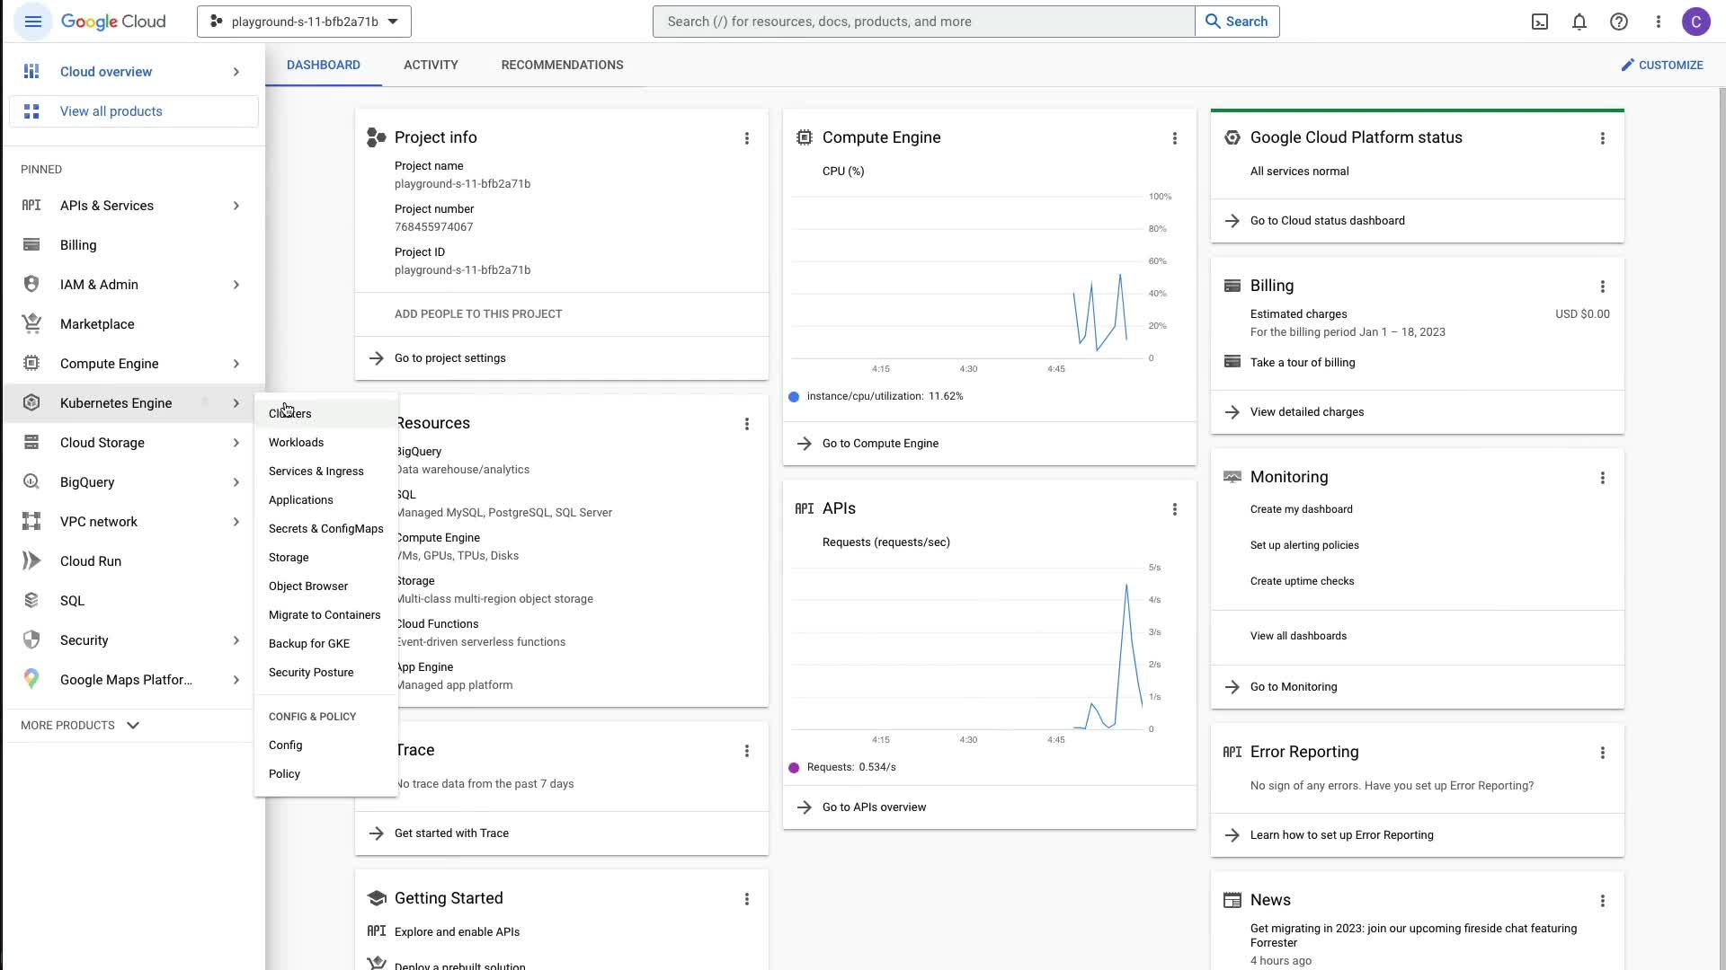The width and height of the screenshot is (1726, 970).
Task: Open SQL in the sidebar
Action: (x=72, y=601)
